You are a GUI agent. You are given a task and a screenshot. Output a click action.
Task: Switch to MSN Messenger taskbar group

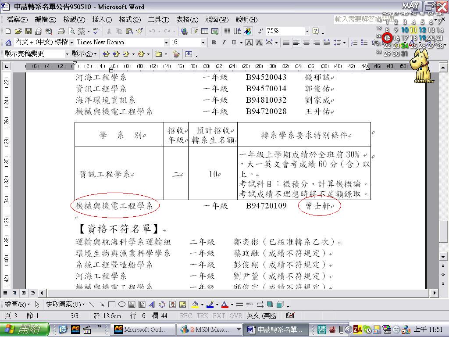[x=209, y=330]
